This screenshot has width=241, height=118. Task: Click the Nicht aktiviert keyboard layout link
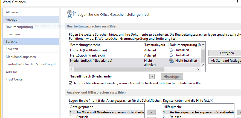(x=150, y=63)
